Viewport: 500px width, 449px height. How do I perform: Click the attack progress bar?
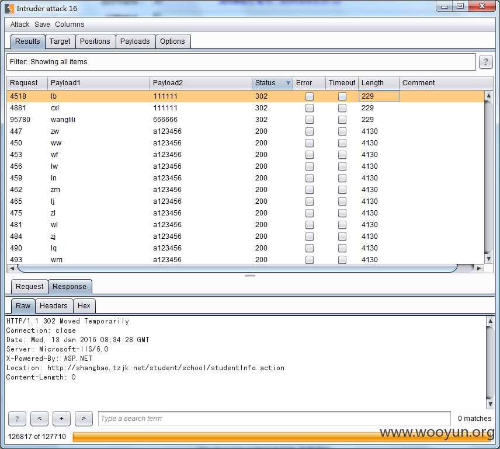283,437
